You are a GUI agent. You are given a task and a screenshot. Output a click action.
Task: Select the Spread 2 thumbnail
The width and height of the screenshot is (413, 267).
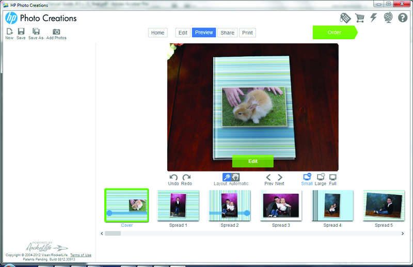(x=230, y=206)
